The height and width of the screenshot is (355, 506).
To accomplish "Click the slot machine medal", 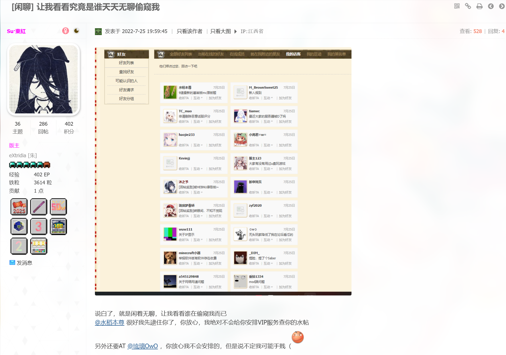I will point(39,246).
